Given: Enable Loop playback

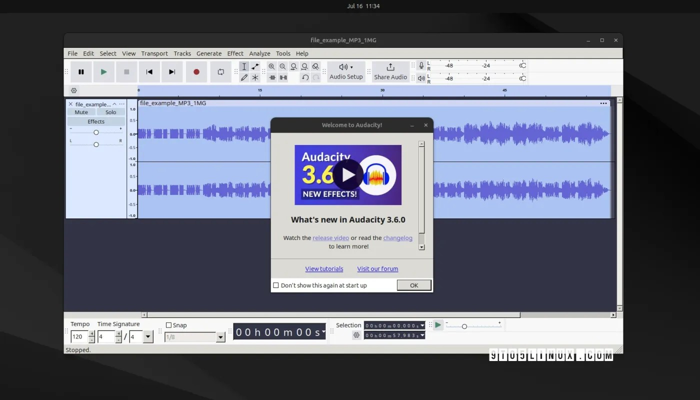Looking at the screenshot, I should click(x=220, y=71).
